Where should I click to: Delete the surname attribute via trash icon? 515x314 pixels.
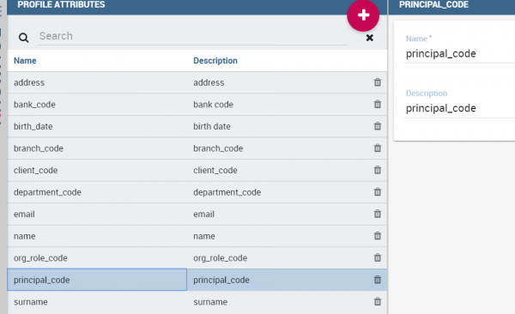[378, 301]
